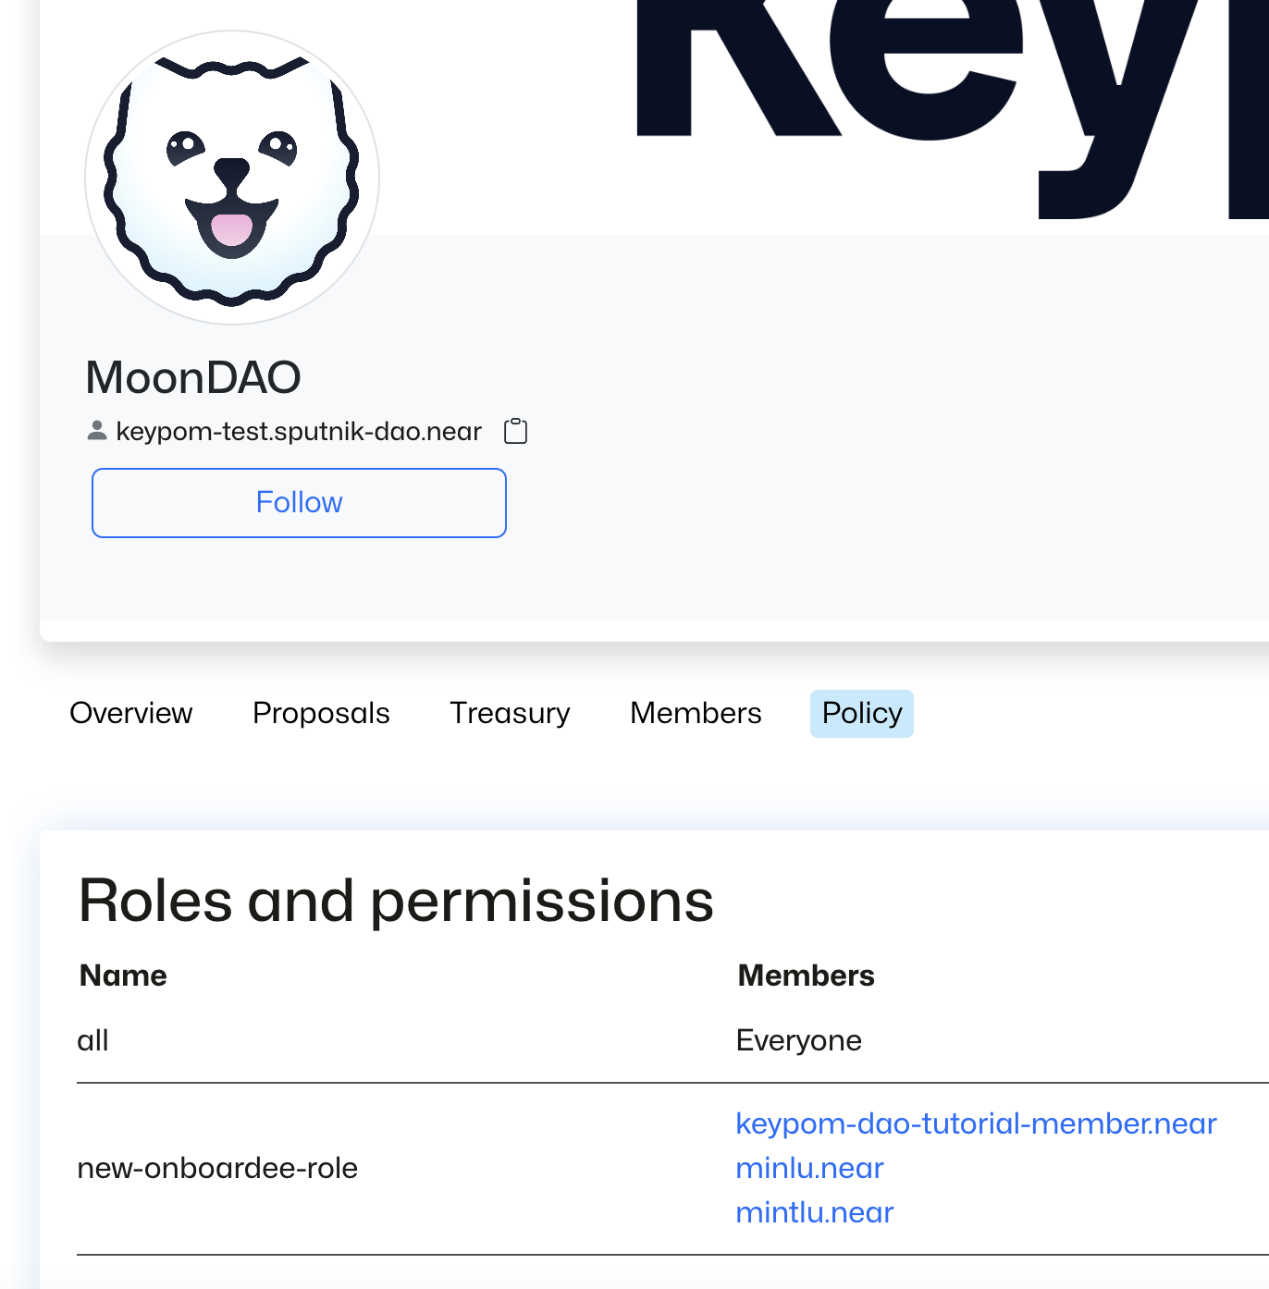The height and width of the screenshot is (1289, 1269).
Task: Click the MoonDAO name title
Action: click(193, 377)
